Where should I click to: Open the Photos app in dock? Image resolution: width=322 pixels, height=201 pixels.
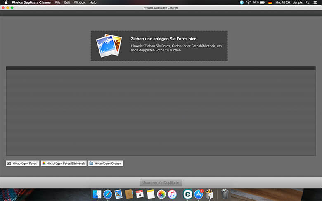pos(161,194)
